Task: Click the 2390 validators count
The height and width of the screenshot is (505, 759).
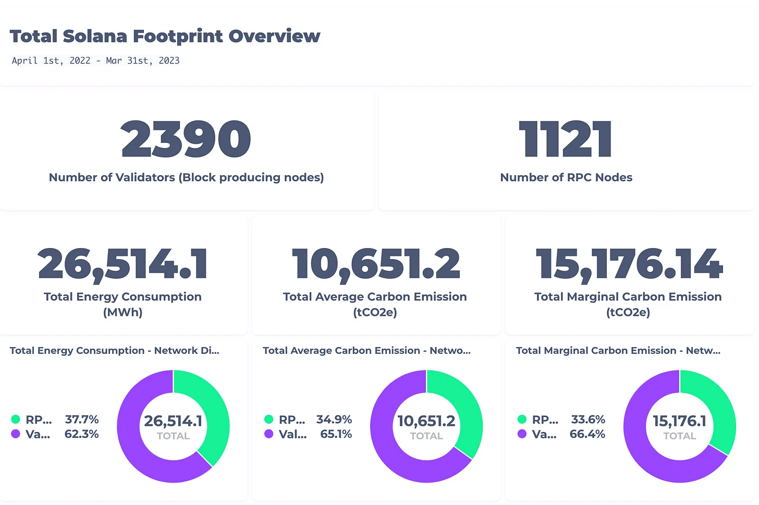Action: tap(186, 139)
